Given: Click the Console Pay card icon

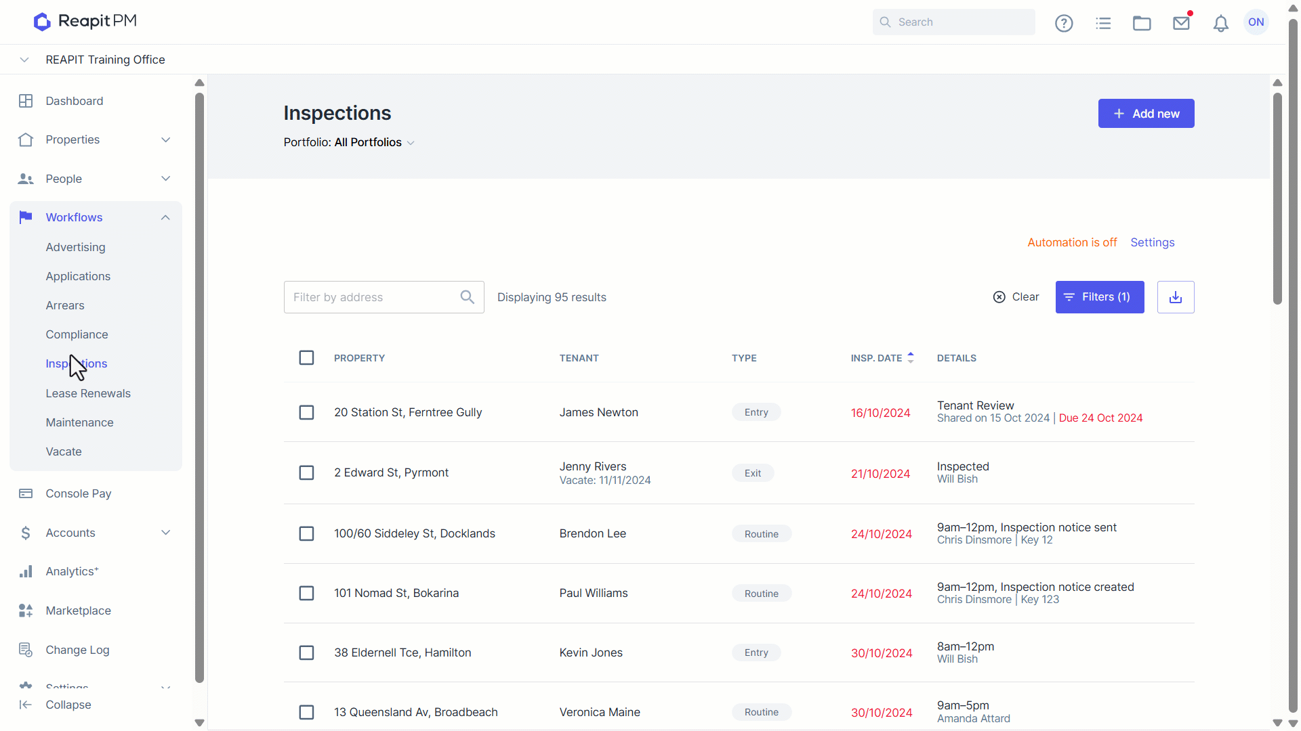Looking at the screenshot, I should tap(26, 493).
